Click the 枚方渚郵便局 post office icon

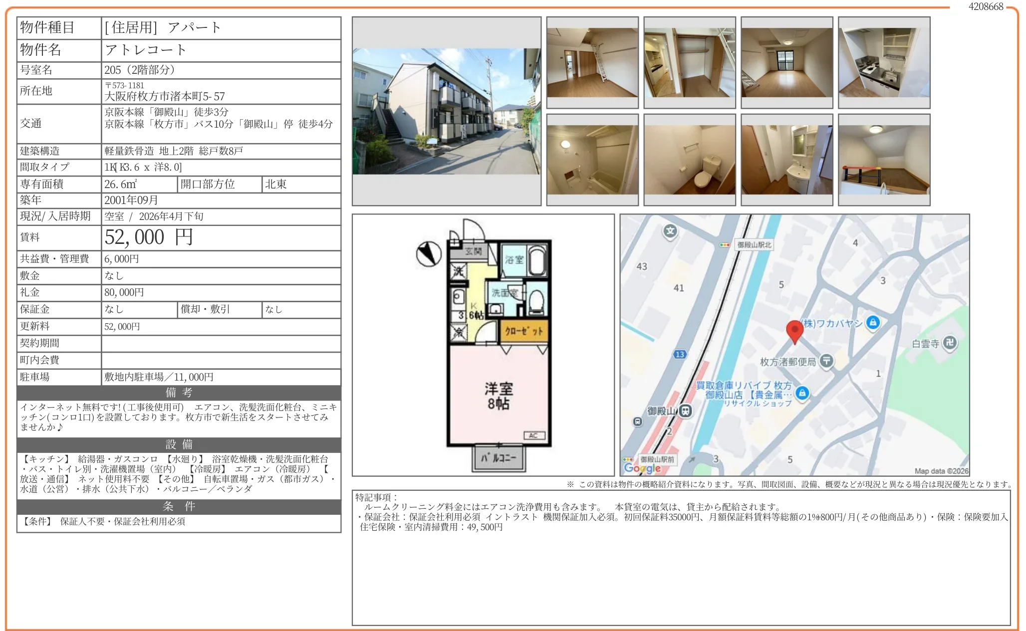click(826, 361)
